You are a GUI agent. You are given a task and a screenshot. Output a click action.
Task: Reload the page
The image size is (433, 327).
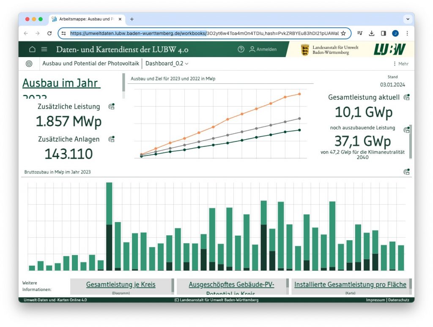point(49,33)
